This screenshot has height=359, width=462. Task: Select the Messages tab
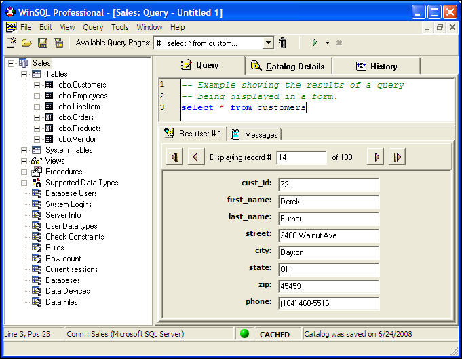(x=254, y=134)
